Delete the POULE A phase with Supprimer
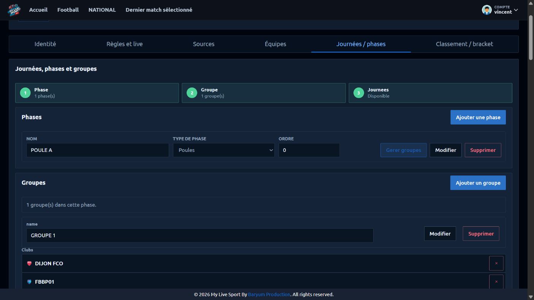 [x=483, y=150]
